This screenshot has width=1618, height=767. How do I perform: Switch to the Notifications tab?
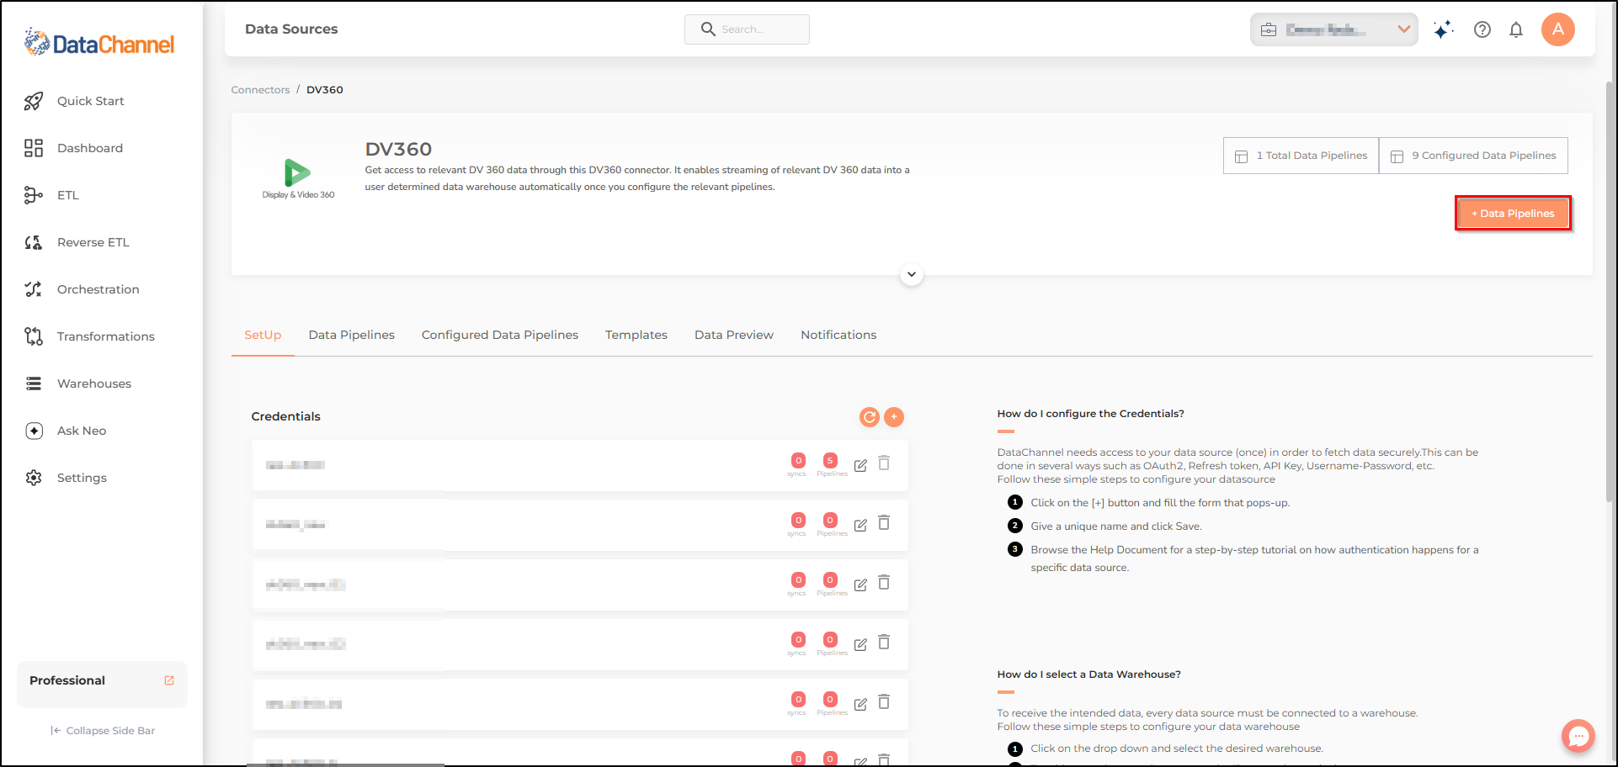(838, 335)
